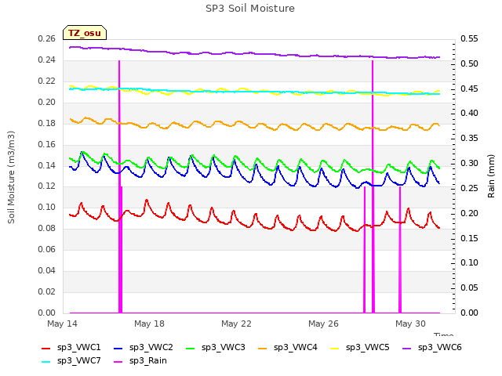The image size is (502, 376).
Task: Click the blue sp3_VWC2 legend color marker
Action: tap(118, 348)
